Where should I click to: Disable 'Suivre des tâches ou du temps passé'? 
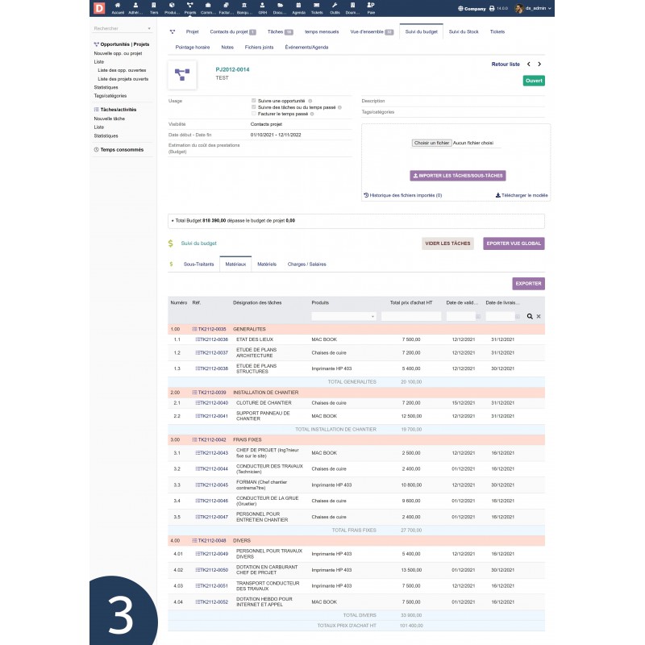click(253, 108)
